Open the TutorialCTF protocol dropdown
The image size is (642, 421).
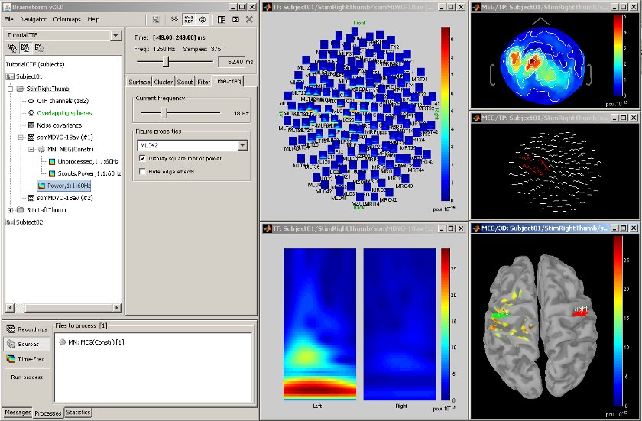tap(115, 35)
